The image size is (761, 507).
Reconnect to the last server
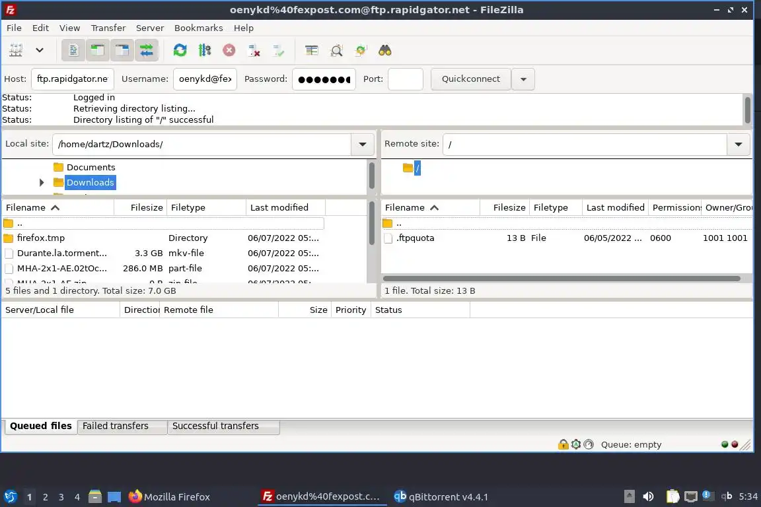(x=279, y=50)
